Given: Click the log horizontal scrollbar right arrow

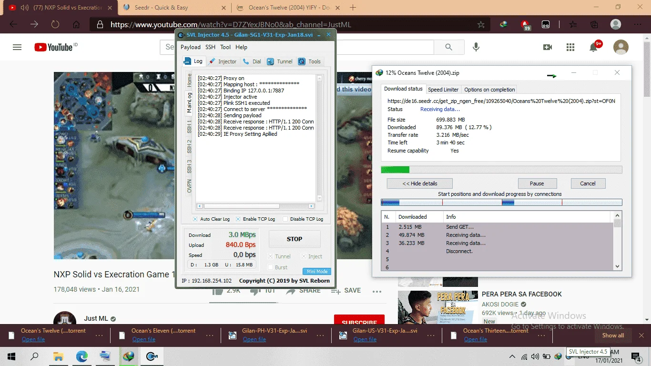Looking at the screenshot, I should coord(311,206).
